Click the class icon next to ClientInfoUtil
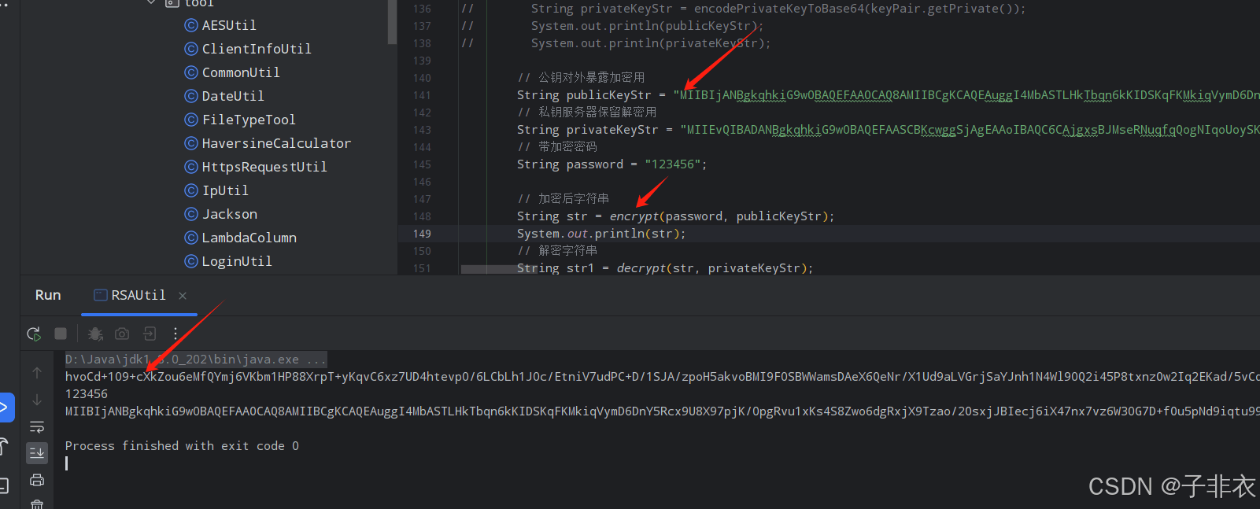 [191, 49]
